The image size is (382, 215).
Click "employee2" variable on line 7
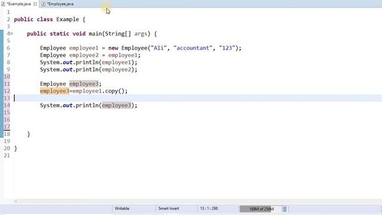point(84,55)
